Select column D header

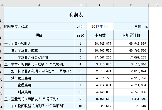(x=131, y=5)
